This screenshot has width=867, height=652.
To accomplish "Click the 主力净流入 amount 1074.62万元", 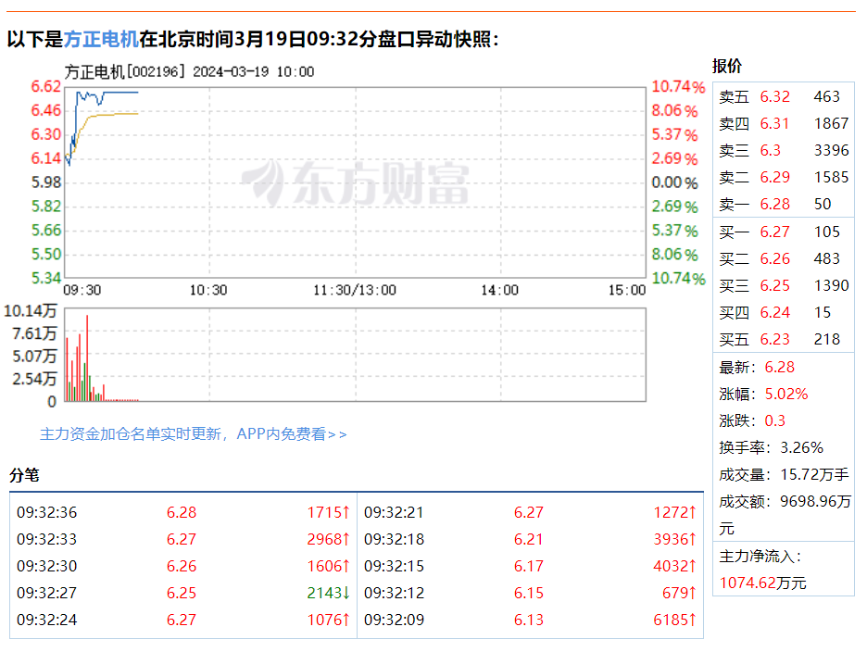I will (763, 583).
